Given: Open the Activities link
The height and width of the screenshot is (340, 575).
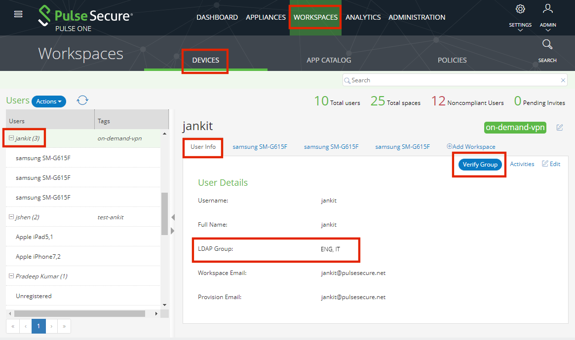Looking at the screenshot, I should pyautogui.click(x=522, y=164).
